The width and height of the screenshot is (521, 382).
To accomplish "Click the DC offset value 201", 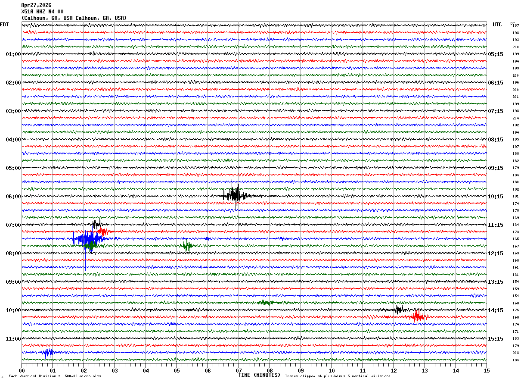I will pyautogui.click(x=515, y=97).
